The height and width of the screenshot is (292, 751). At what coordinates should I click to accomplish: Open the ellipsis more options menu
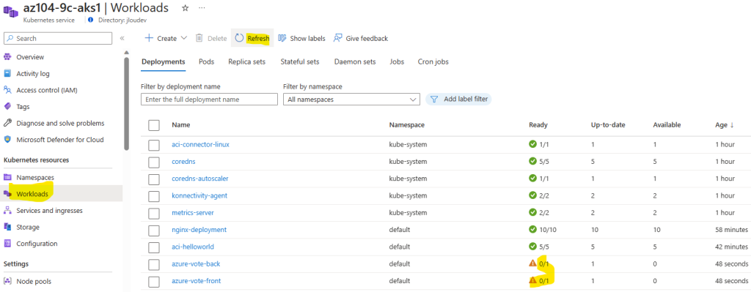[x=202, y=8]
